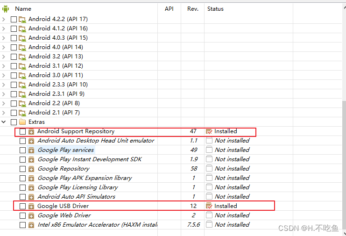Click the Android 3.0 (API 11) folder icon
Image resolution: width=346 pixels, height=236 pixels.
click(22, 76)
